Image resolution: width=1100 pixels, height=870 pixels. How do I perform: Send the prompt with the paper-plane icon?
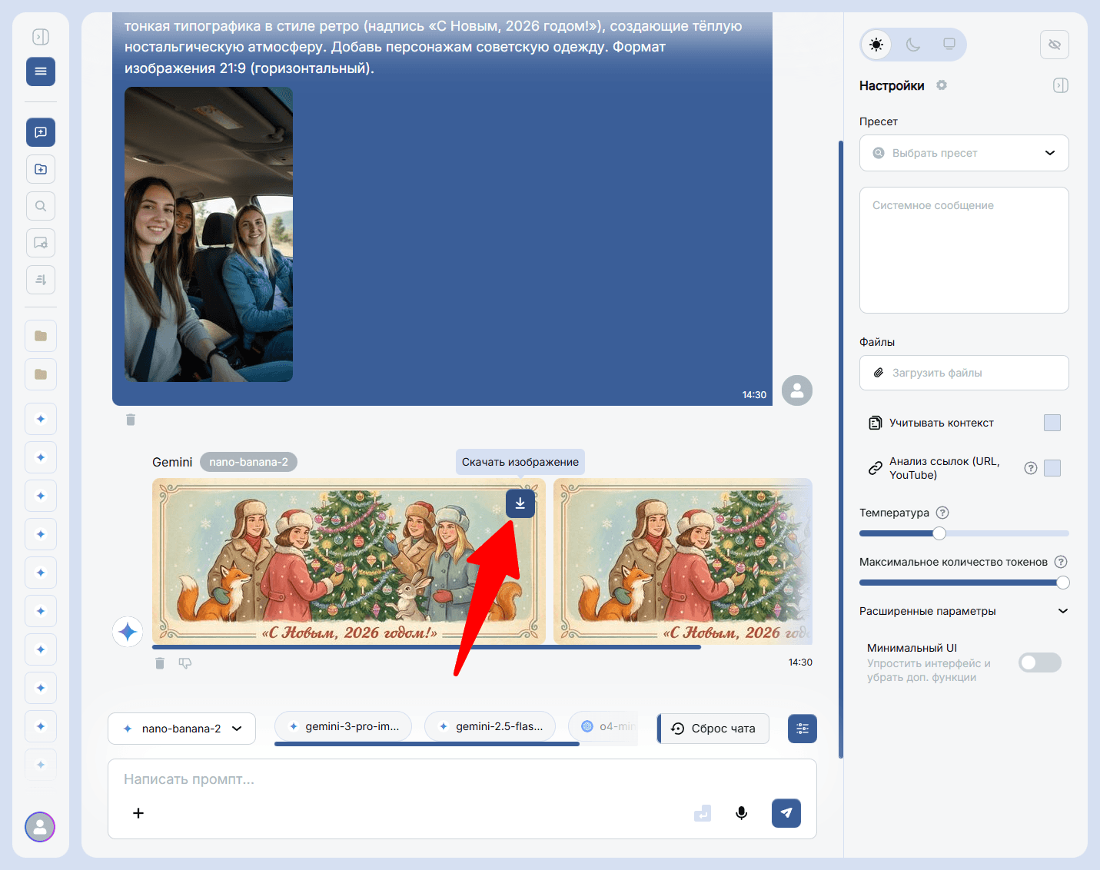click(786, 812)
